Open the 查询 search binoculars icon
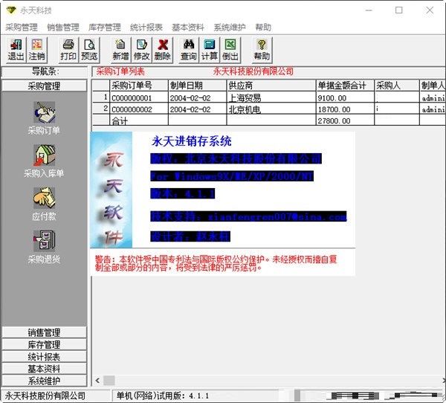The width and height of the screenshot is (446, 403). [x=189, y=50]
